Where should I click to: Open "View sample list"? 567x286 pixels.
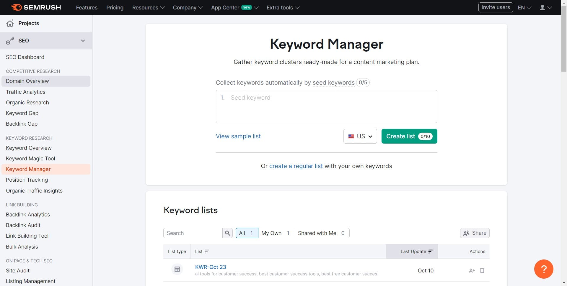click(238, 136)
